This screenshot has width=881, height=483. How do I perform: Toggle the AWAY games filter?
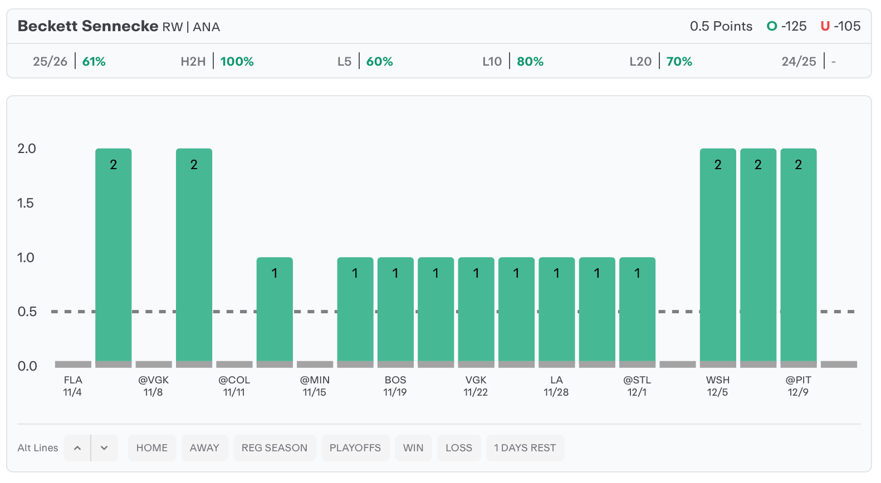coord(204,448)
